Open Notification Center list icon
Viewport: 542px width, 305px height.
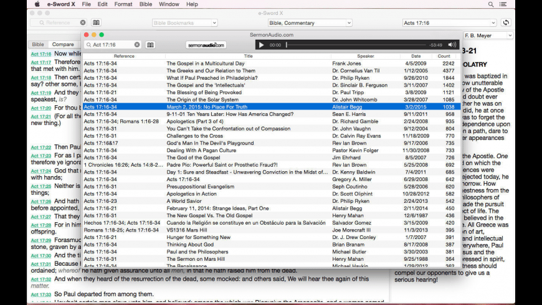[503, 4]
